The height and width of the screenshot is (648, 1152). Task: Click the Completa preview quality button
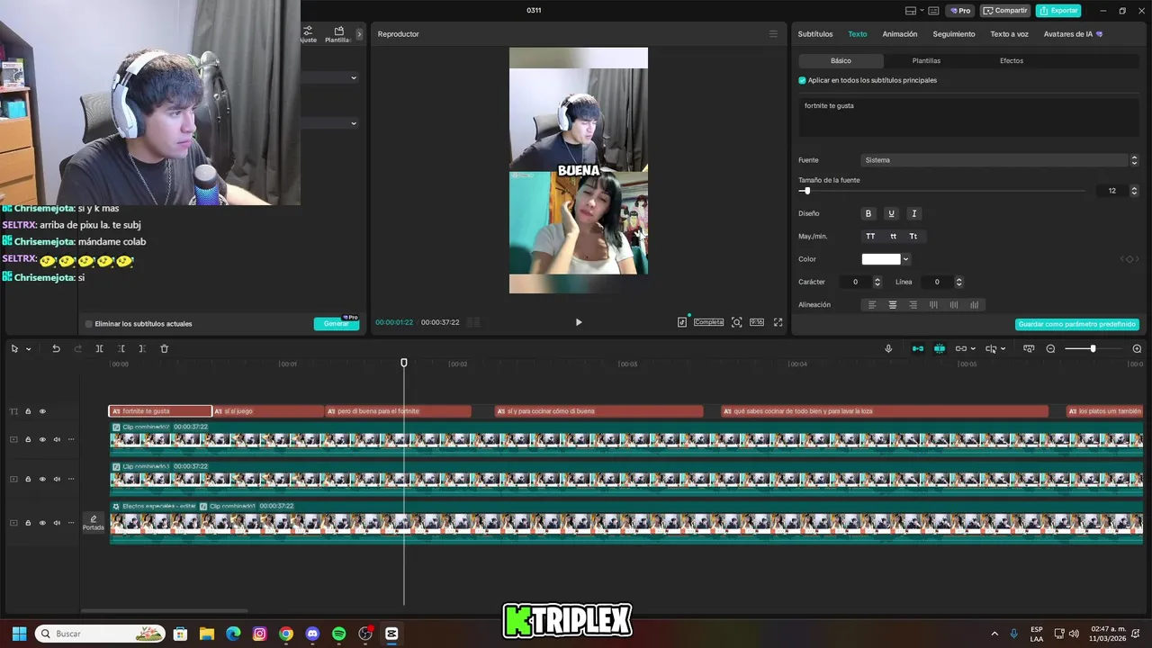click(708, 322)
